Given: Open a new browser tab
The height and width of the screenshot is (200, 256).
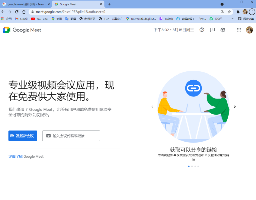Looking at the screenshot, I should coord(109,4).
